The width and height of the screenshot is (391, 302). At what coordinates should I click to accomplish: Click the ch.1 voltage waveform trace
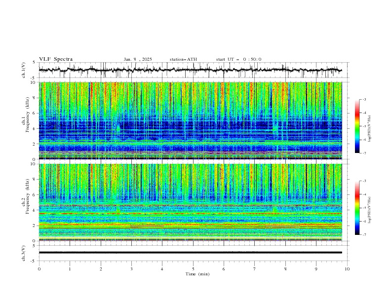[190, 70]
